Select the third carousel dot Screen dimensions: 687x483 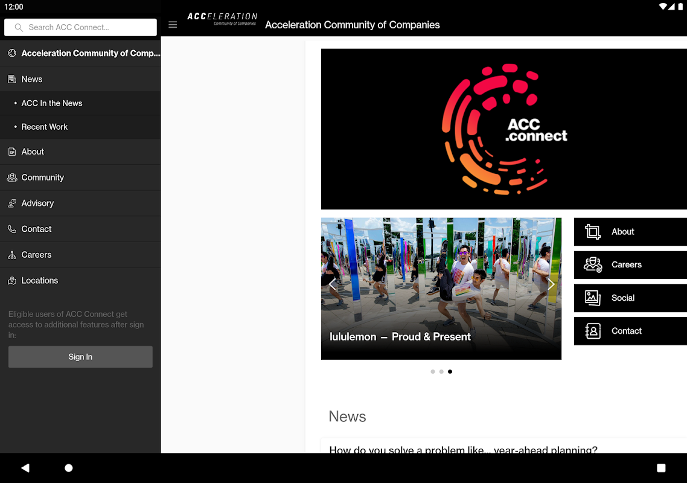[450, 372]
